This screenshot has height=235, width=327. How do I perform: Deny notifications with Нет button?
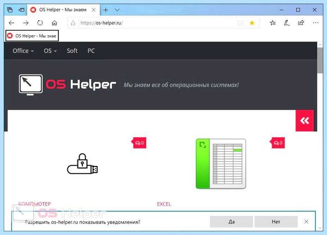click(276, 222)
